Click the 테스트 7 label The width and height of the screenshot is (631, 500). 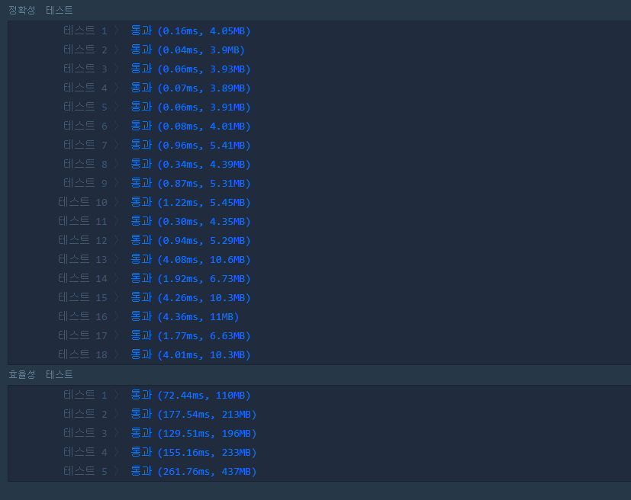click(x=85, y=145)
